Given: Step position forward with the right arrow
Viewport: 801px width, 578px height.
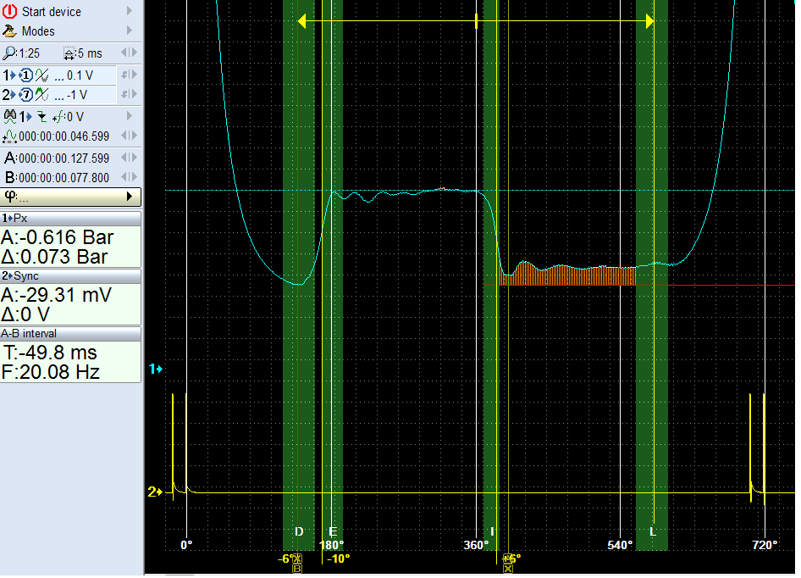Looking at the screenshot, I should click(134, 136).
